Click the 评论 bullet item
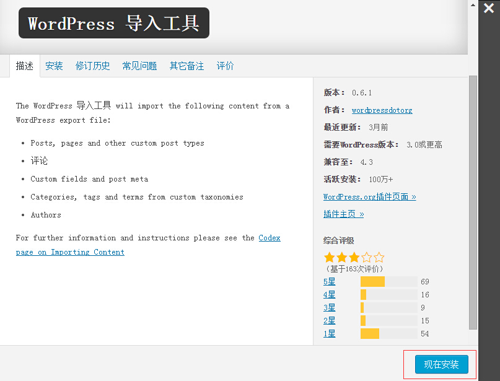 pyautogui.click(x=39, y=160)
